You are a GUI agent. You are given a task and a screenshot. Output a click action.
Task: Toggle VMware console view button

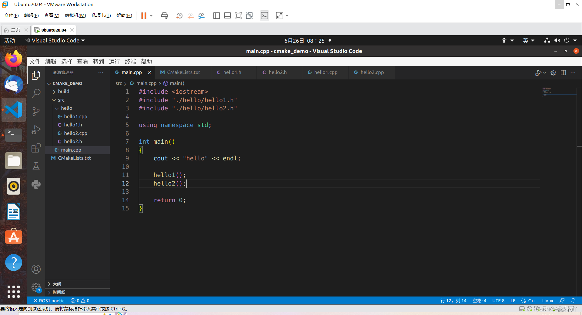click(x=264, y=16)
